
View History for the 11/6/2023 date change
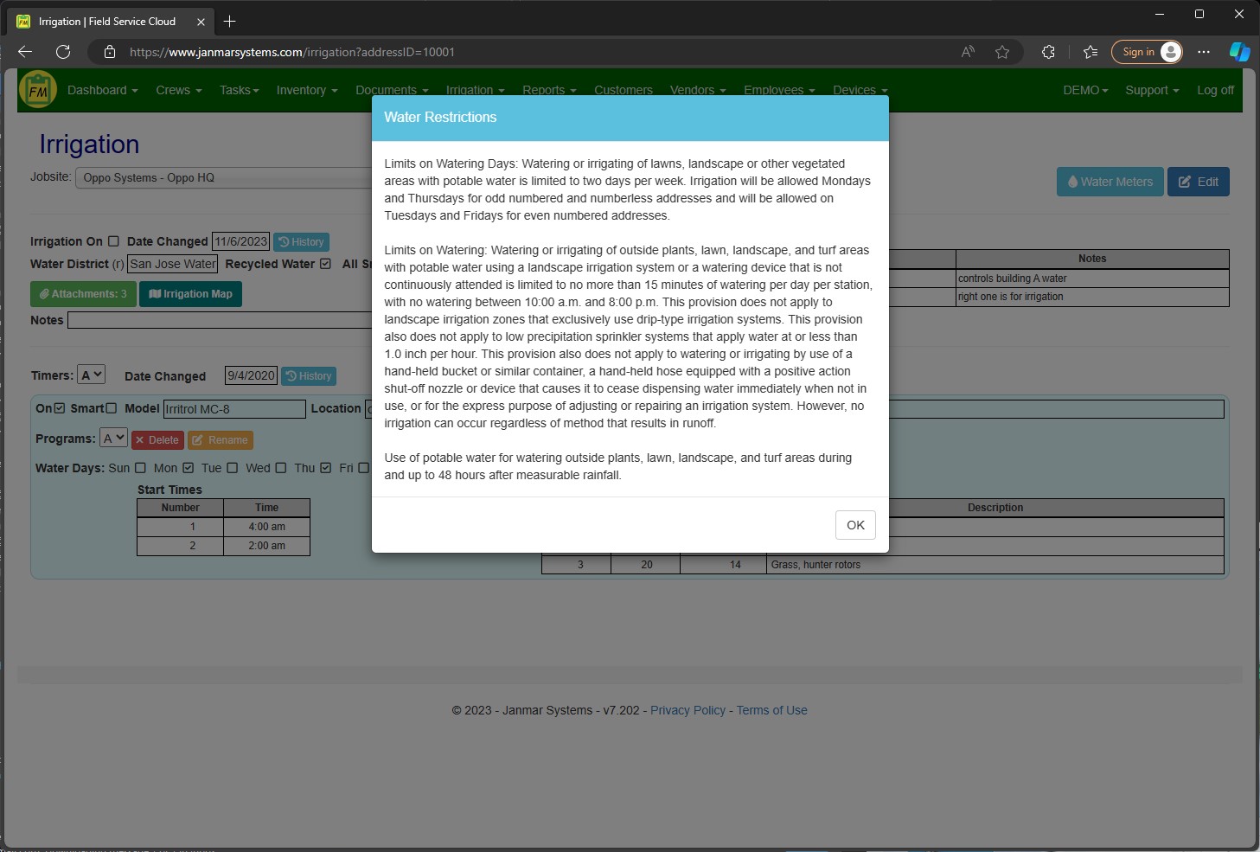point(301,241)
